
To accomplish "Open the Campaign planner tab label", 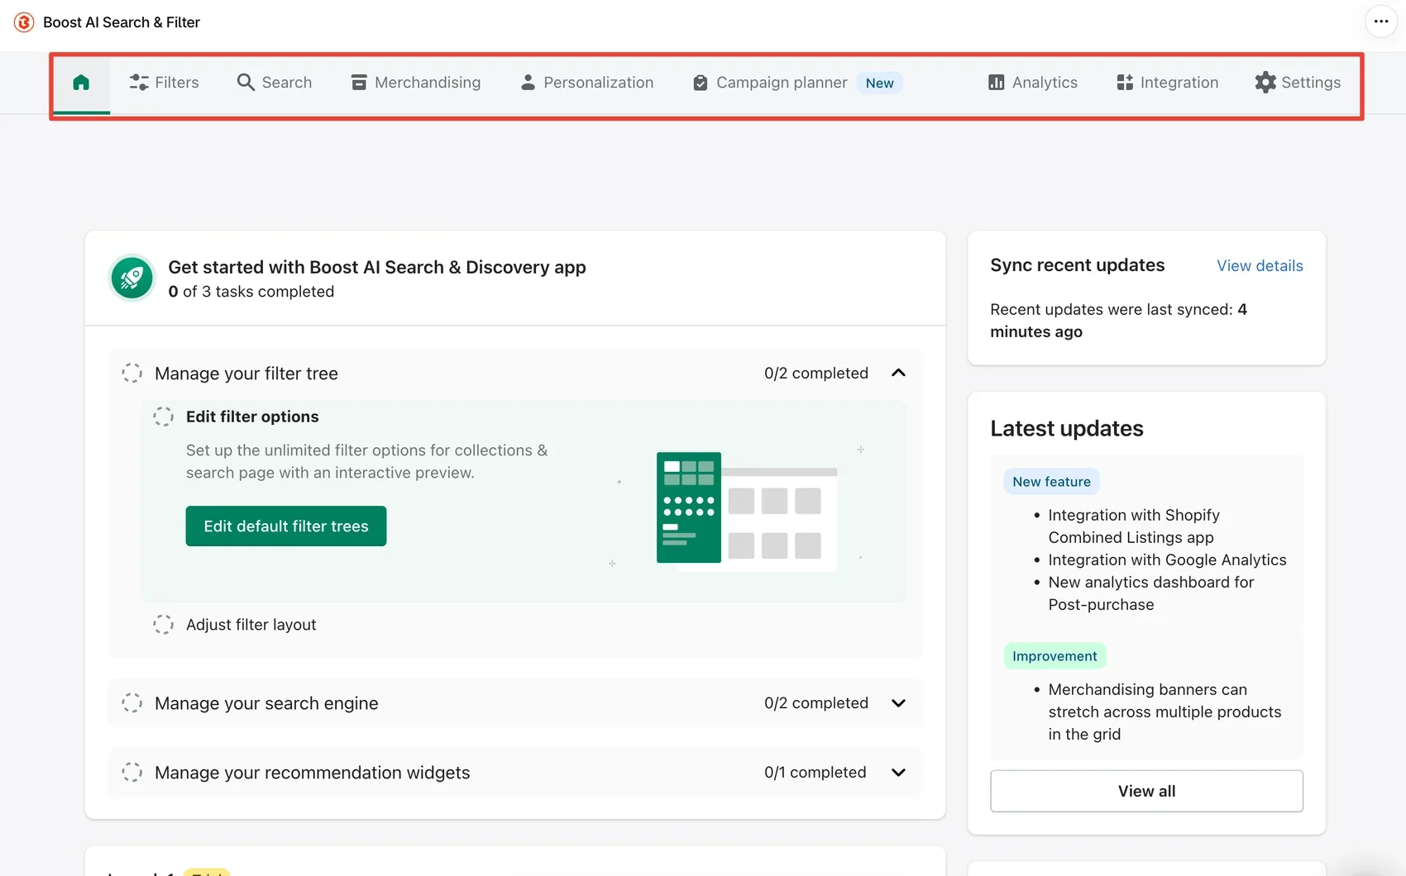I will (782, 83).
